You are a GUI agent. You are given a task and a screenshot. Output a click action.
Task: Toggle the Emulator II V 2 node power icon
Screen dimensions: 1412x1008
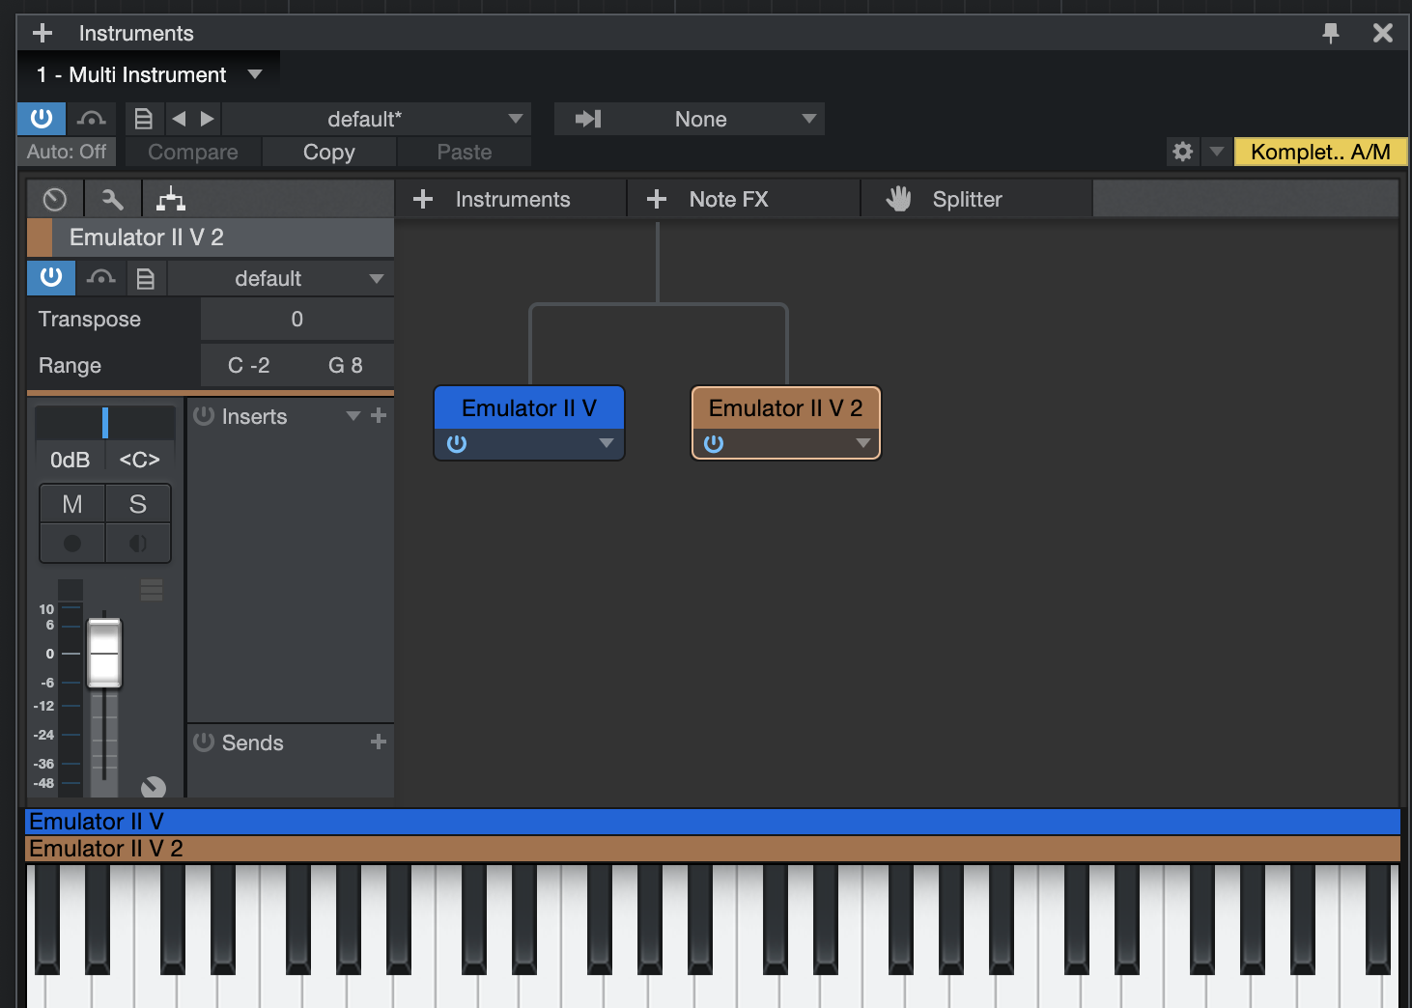[714, 444]
